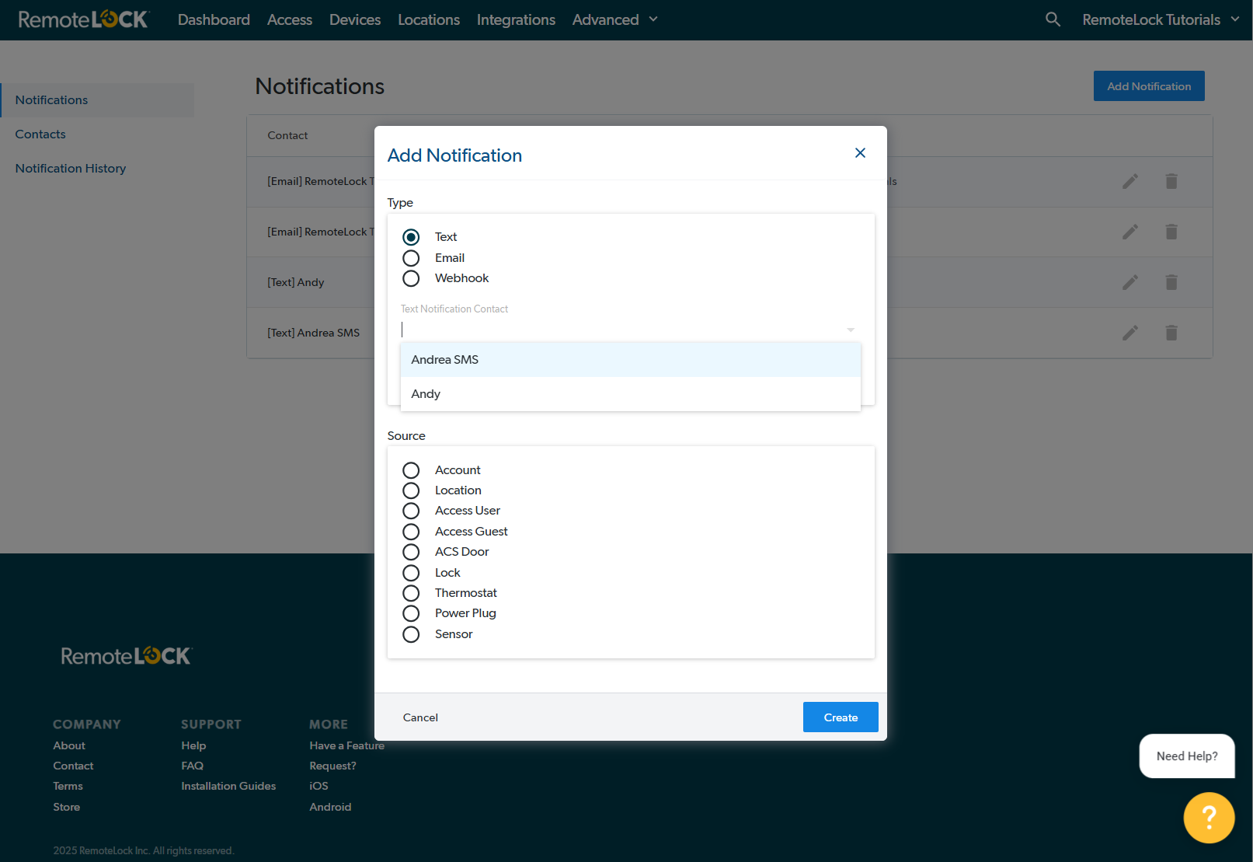The image size is (1253, 862).
Task: Open the Installation Guides footer link
Action: tap(228, 787)
